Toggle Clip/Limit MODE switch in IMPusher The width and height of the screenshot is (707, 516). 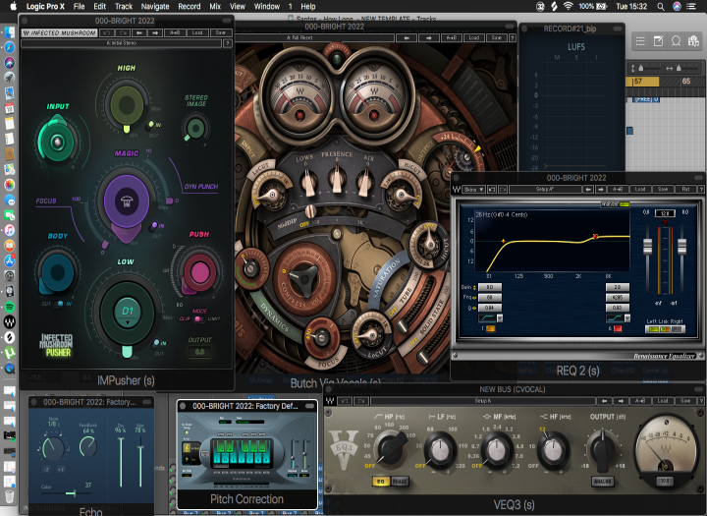click(198, 318)
